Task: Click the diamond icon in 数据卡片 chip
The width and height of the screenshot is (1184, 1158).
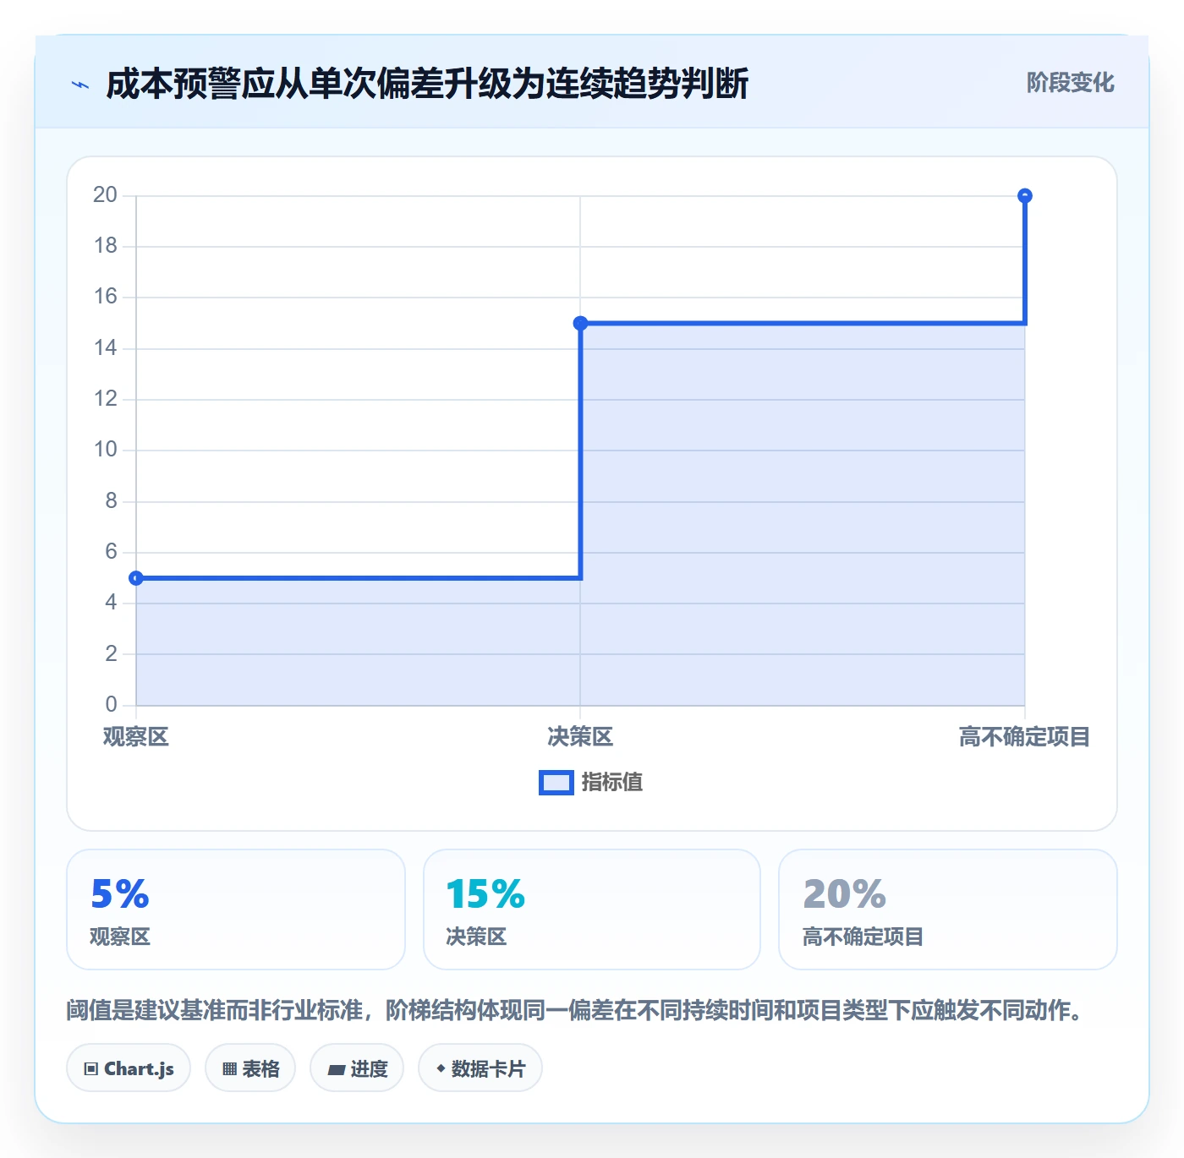Action: [441, 1068]
